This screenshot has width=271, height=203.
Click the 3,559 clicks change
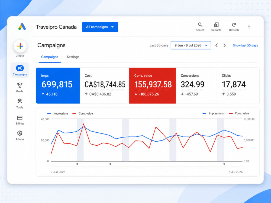pos(231,94)
